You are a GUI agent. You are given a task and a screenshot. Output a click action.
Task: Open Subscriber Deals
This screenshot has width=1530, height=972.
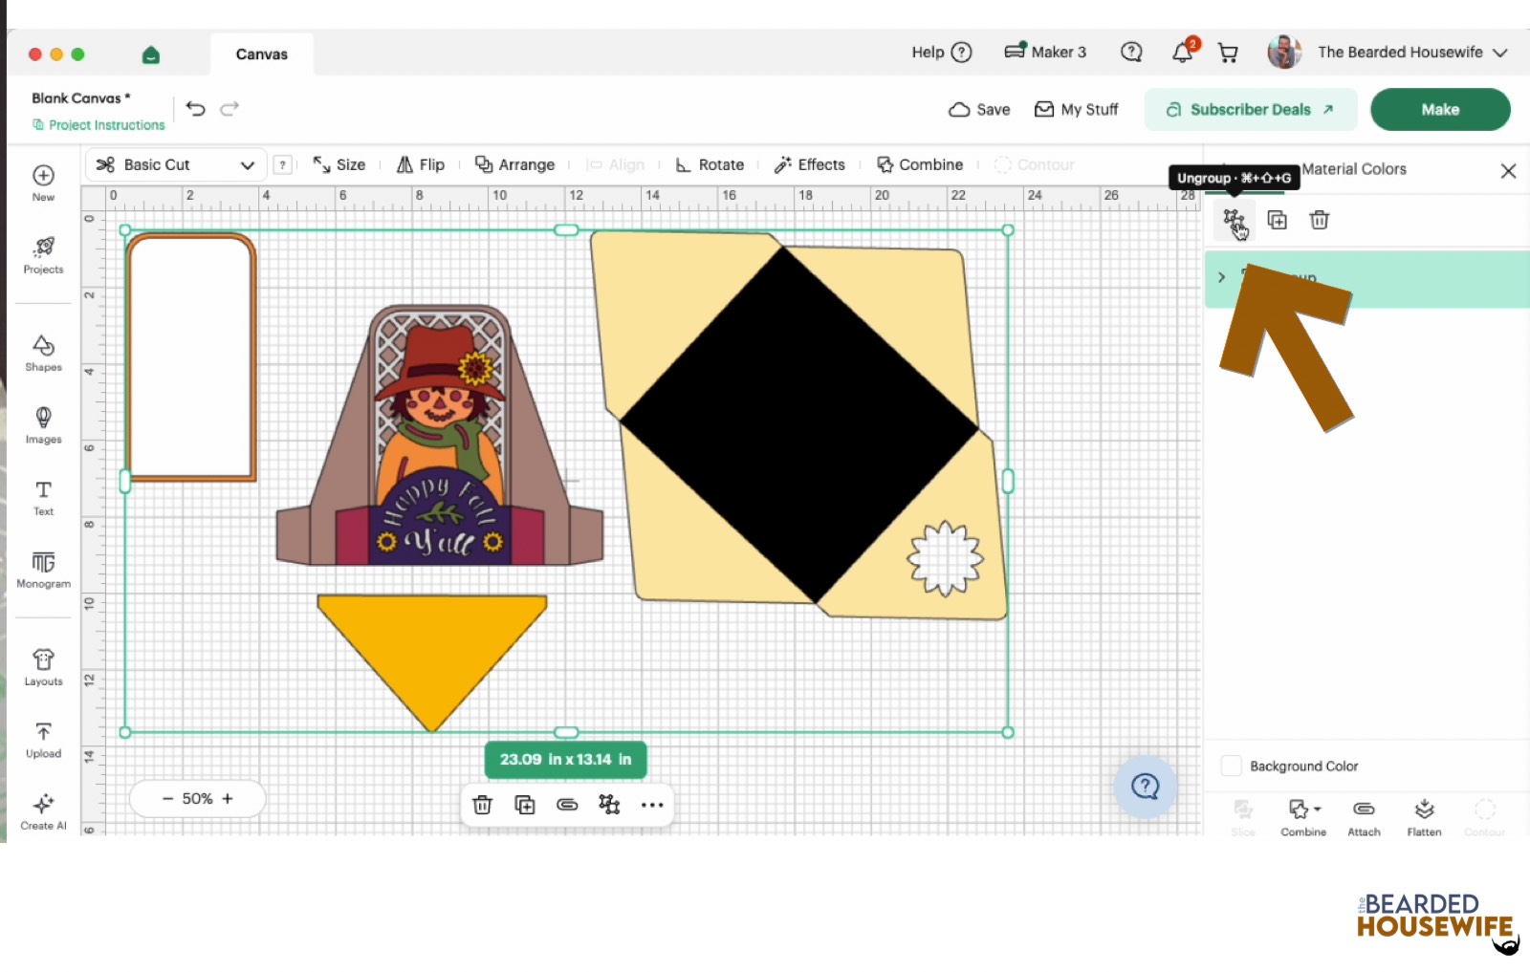[1251, 109]
